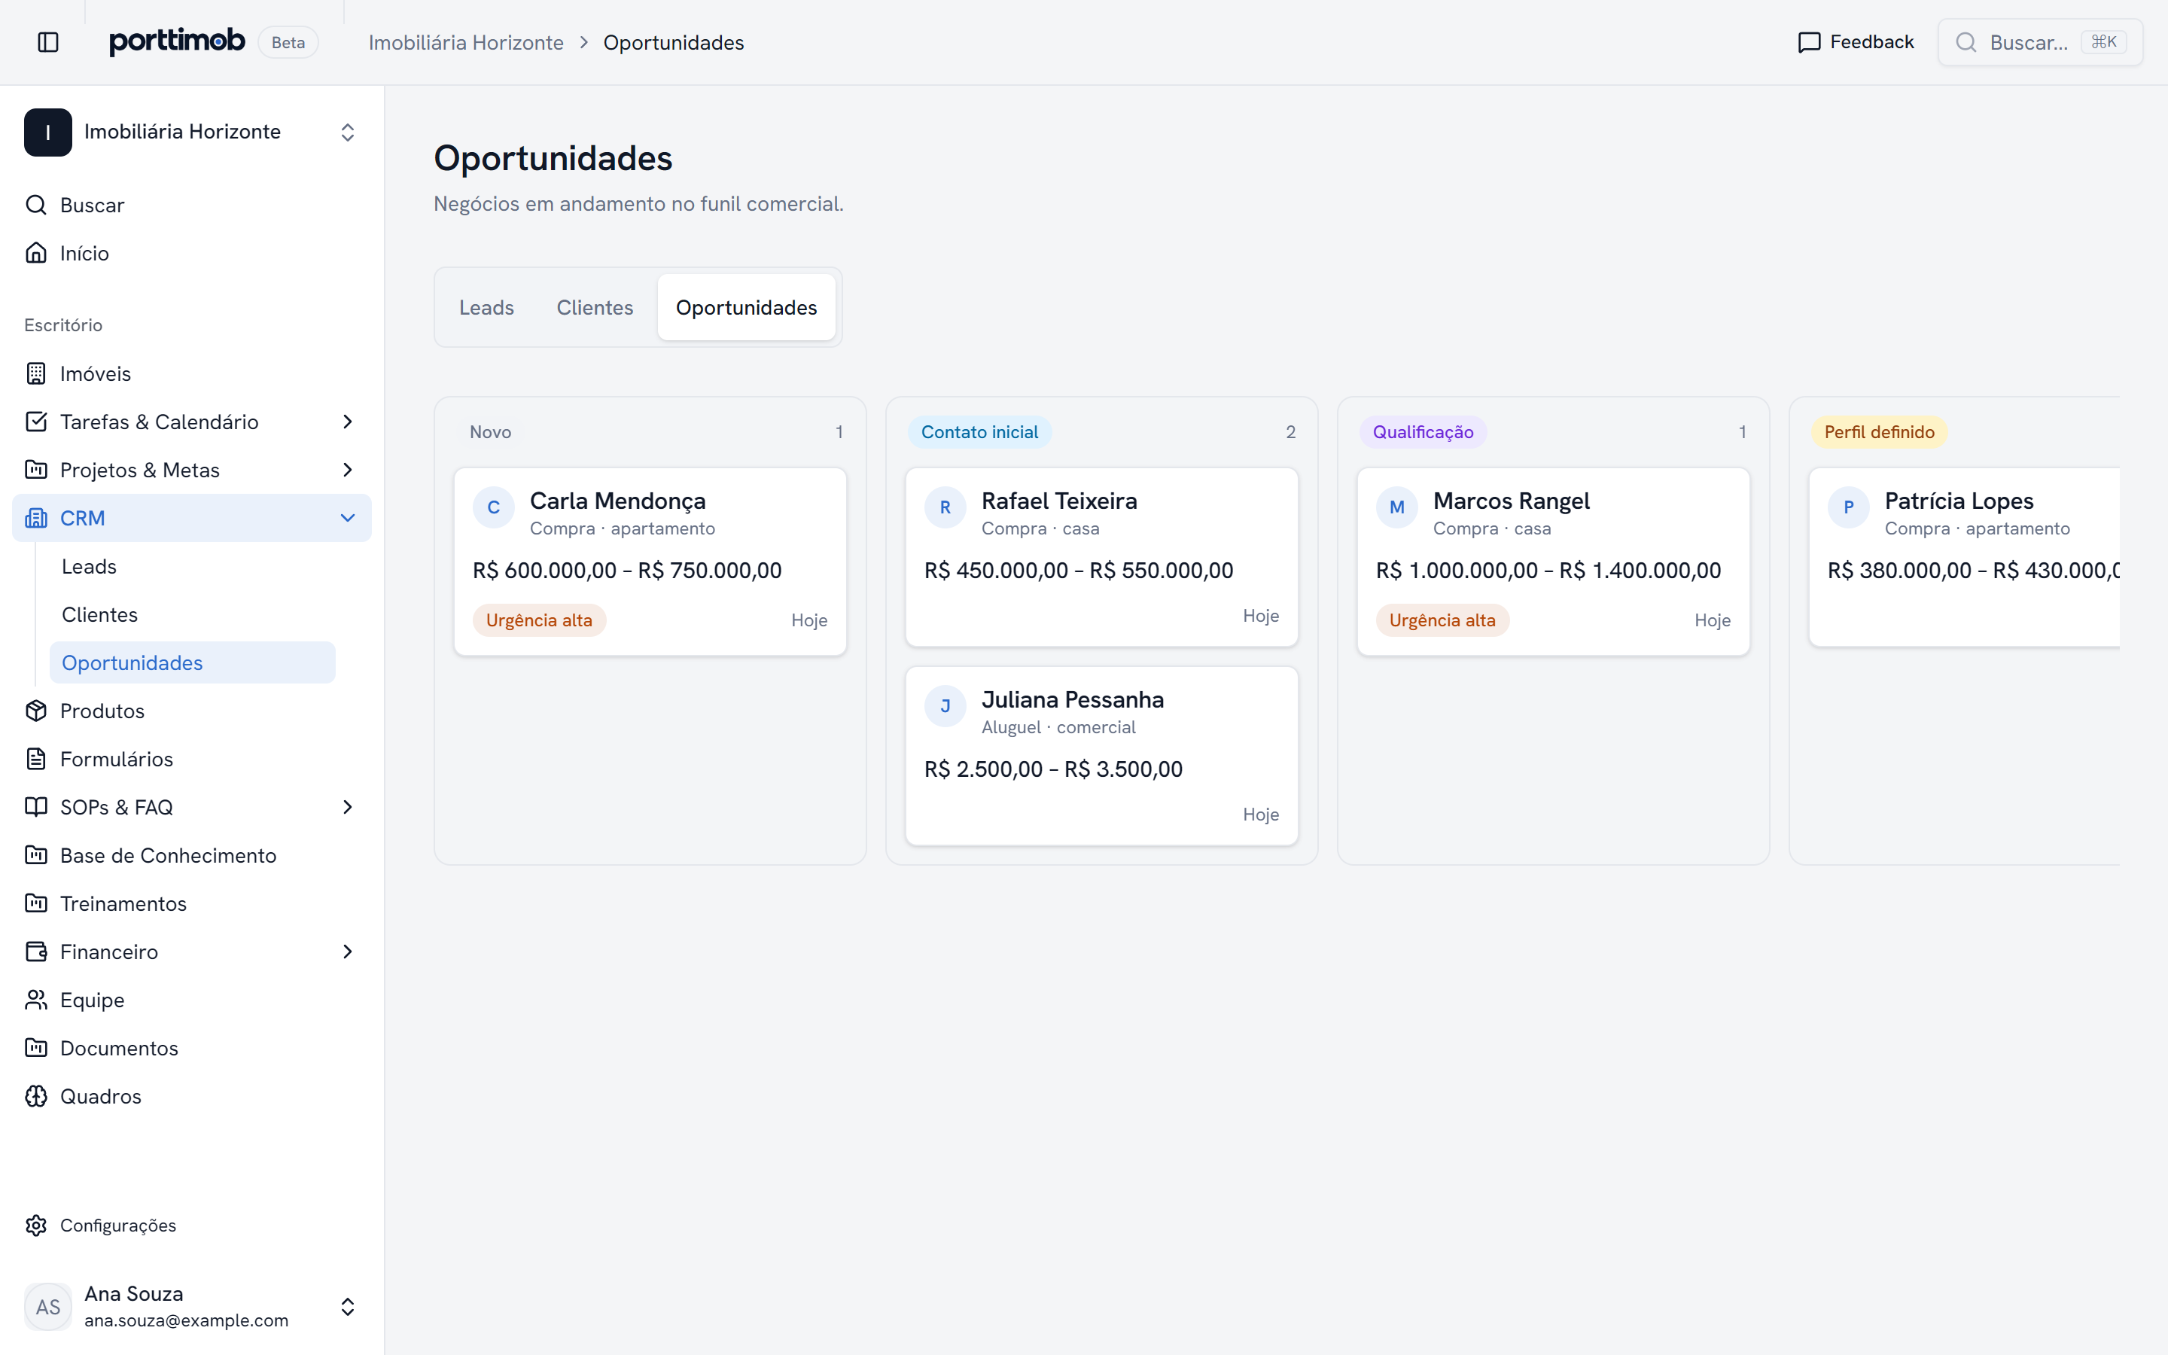Select Oportunidades in the sidebar submenu

coord(193,663)
